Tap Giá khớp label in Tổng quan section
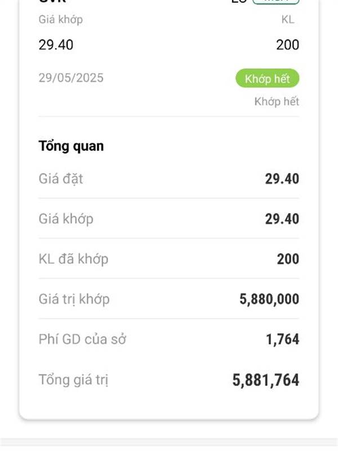 (66, 219)
